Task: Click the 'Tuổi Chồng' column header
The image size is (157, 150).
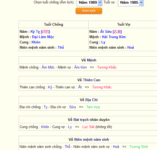Action: (x=54, y=24)
